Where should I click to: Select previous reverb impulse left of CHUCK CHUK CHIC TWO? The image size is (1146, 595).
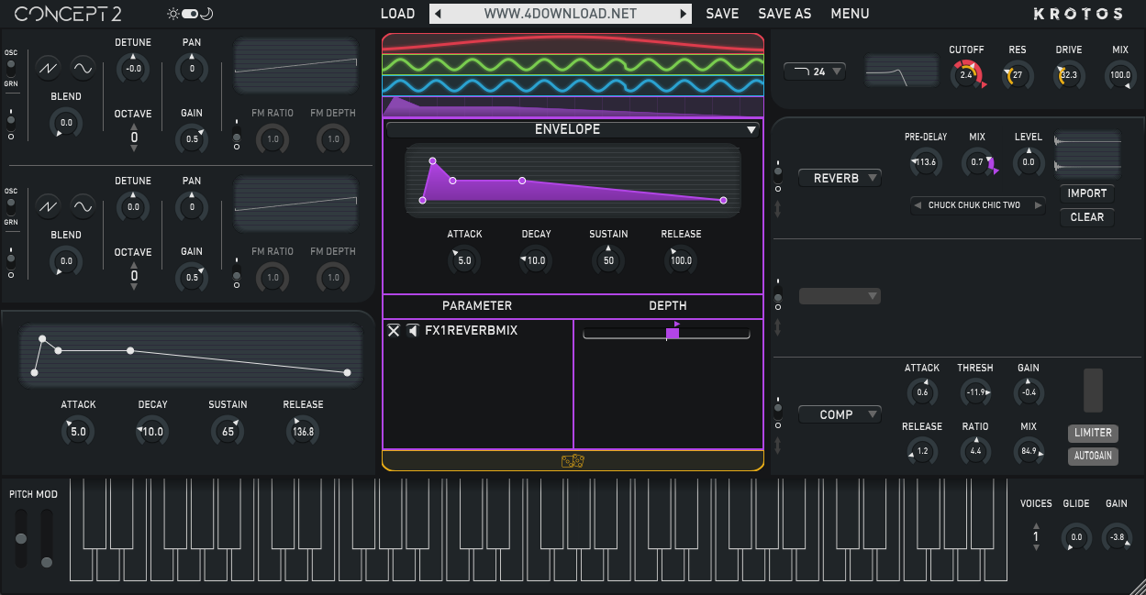918,205
